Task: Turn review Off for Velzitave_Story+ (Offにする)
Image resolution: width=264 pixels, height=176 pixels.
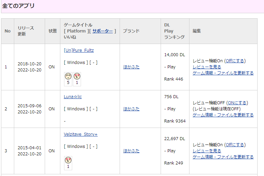Action: click(x=235, y=145)
